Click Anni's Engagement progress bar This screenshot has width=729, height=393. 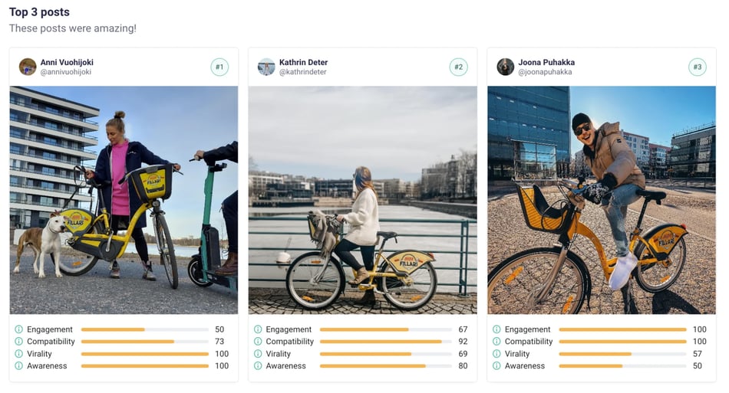(x=144, y=329)
